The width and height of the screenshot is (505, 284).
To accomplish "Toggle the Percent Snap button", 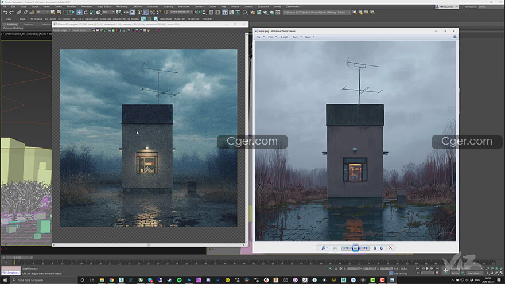I will 152,12.
